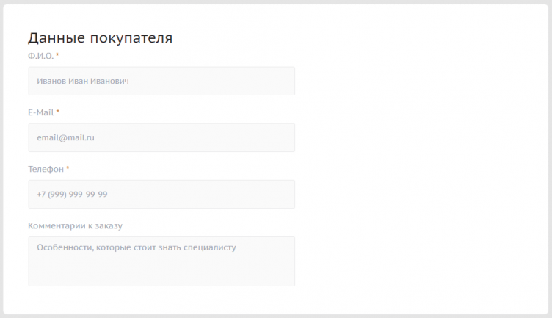Click the email@mail.ru placeholder text
552x318 pixels.
65,137
